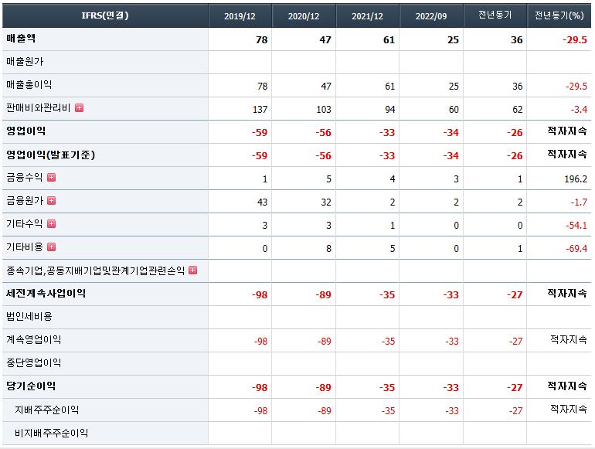Select the 영업이익(발표기준) row label
Viewport: 595px width, 449px height.
[50, 155]
